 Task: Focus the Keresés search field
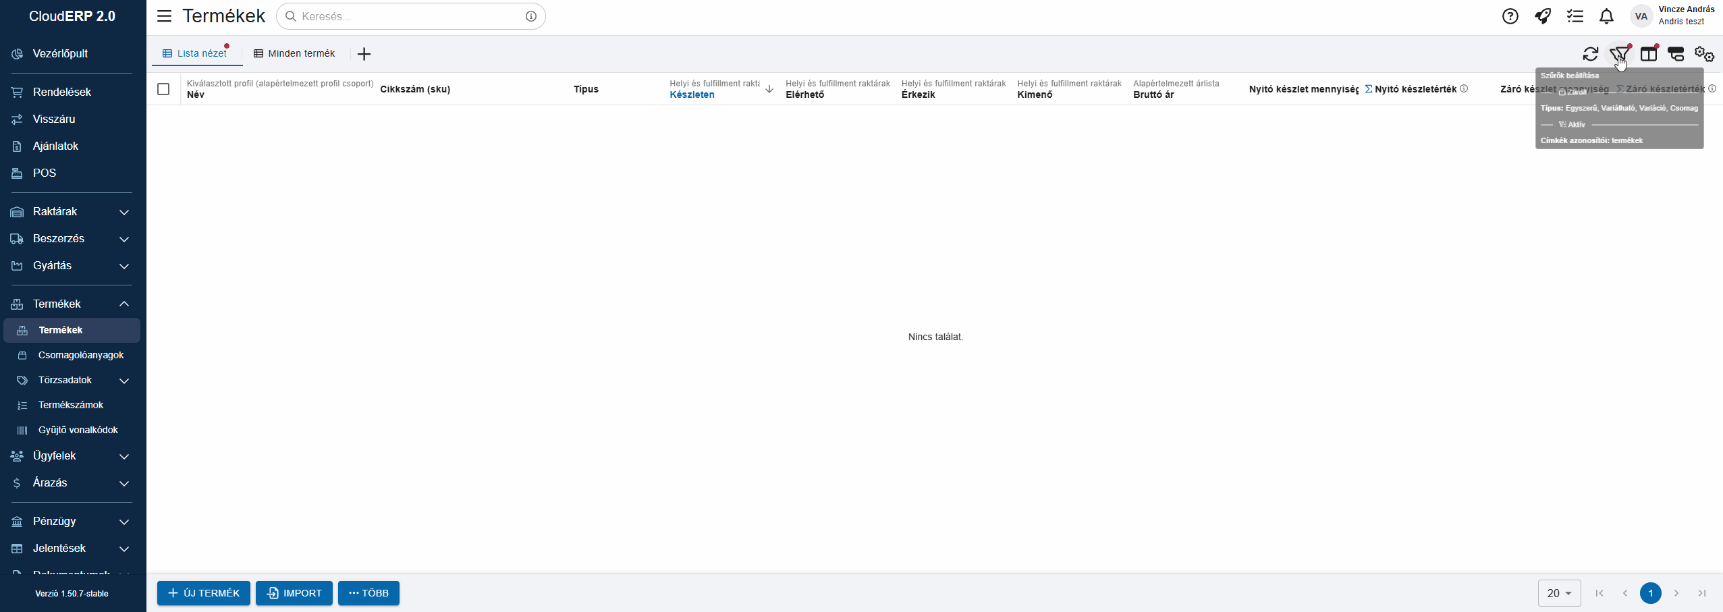click(410, 16)
